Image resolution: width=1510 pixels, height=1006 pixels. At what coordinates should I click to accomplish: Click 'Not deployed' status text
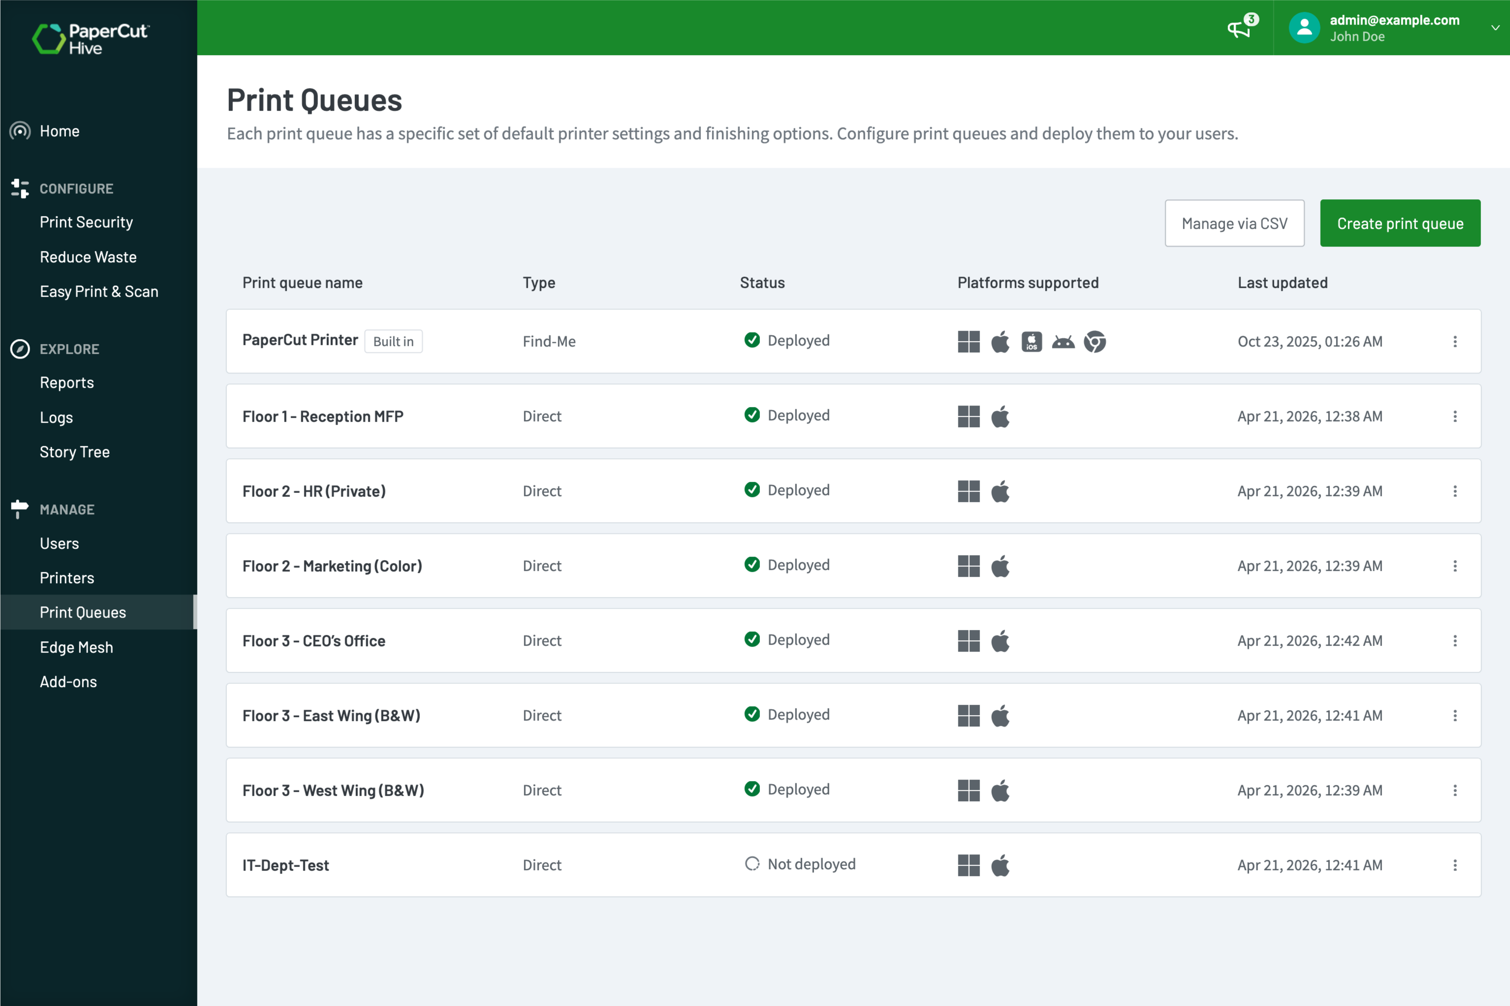(x=812, y=864)
